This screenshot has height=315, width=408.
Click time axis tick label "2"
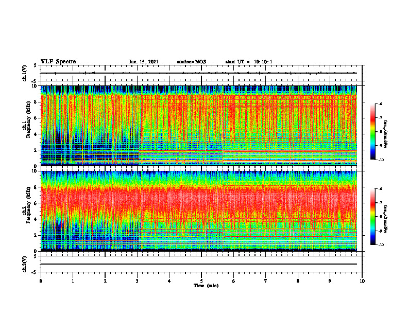[105, 281]
